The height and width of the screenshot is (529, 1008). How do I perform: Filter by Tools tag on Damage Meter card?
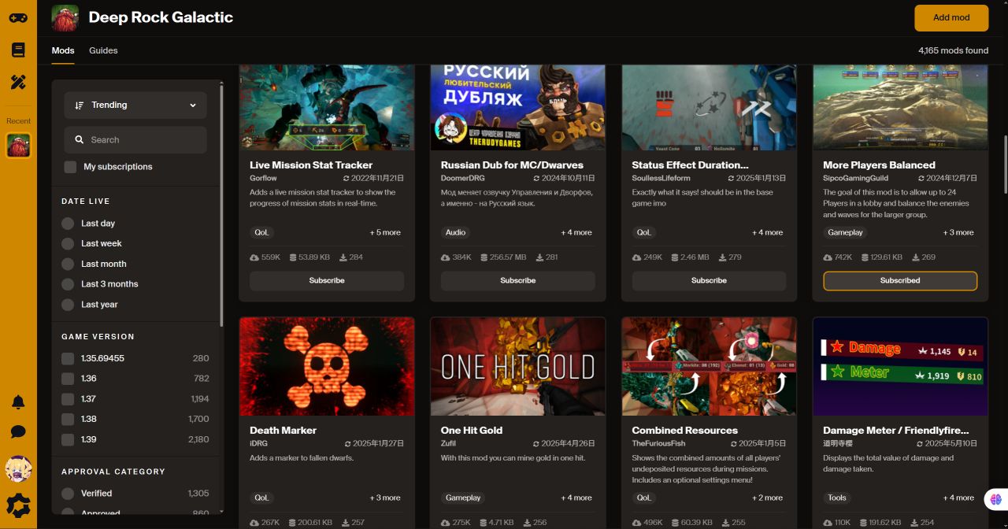click(837, 498)
